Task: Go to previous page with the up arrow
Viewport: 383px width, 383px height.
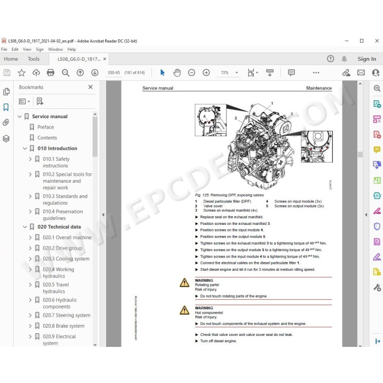Action: 80,73
